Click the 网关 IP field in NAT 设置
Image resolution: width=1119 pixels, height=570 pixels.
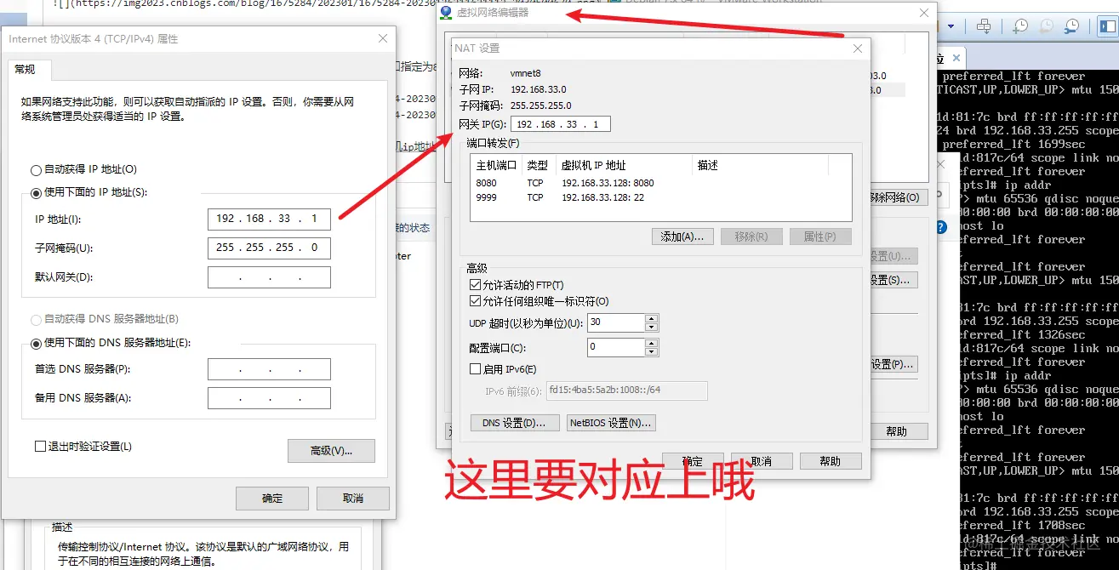tap(560, 124)
